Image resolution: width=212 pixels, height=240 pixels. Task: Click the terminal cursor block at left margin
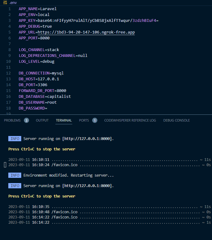[x=5, y=165]
